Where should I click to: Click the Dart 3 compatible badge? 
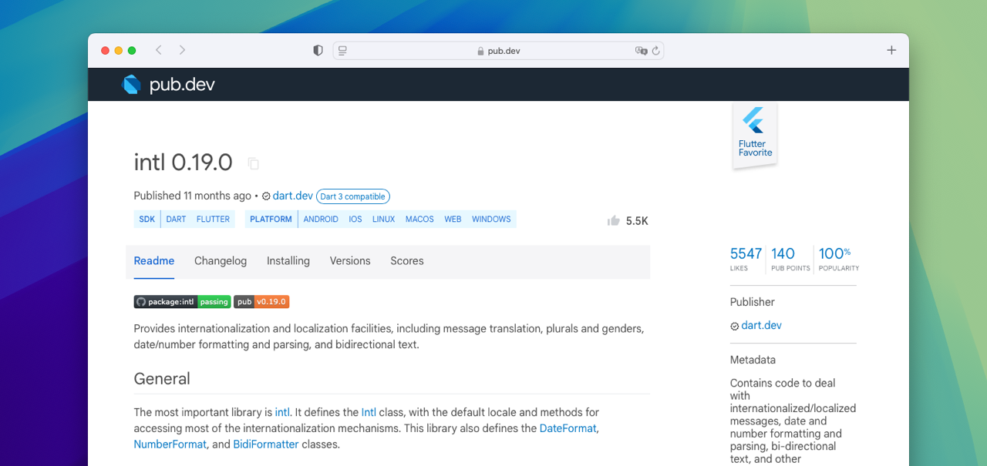click(353, 196)
